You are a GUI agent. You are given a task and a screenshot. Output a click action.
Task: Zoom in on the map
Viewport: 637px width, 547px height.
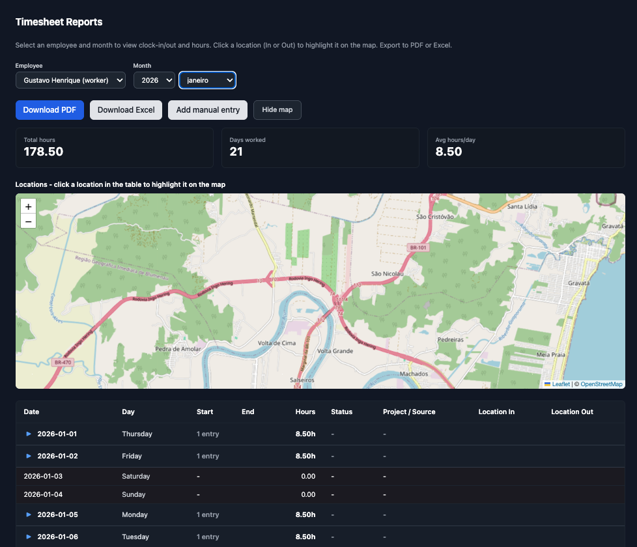pyautogui.click(x=28, y=206)
